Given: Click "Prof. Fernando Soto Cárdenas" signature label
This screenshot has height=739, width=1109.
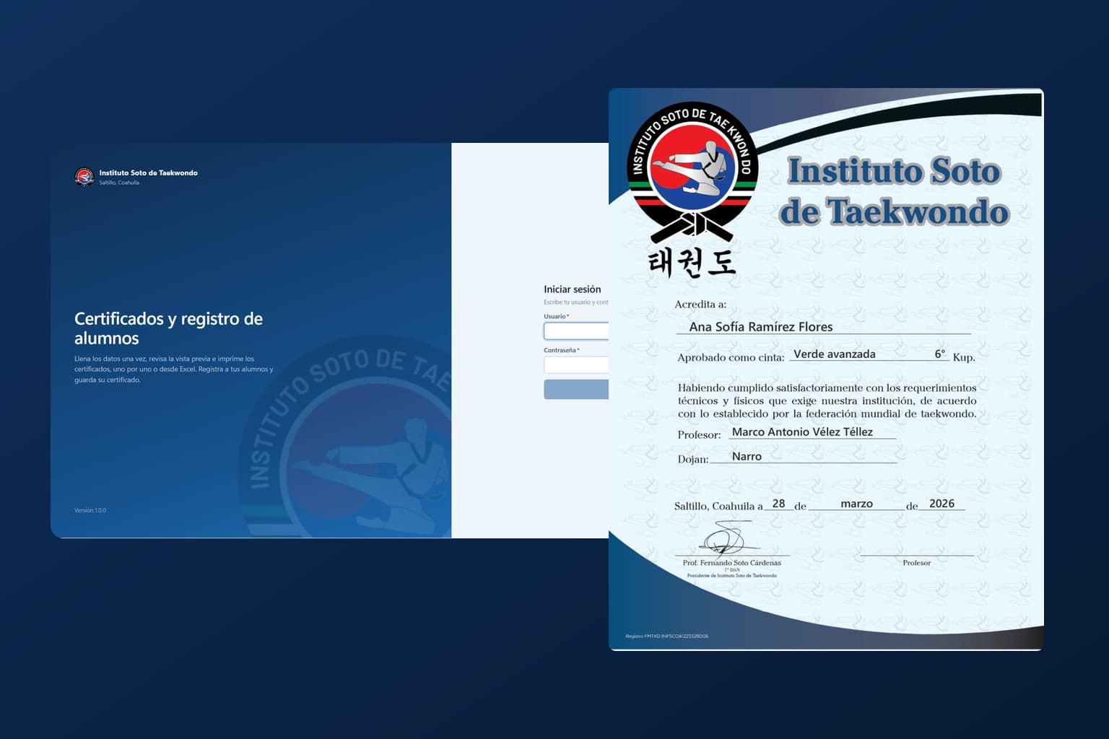Looking at the screenshot, I should [732, 563].
